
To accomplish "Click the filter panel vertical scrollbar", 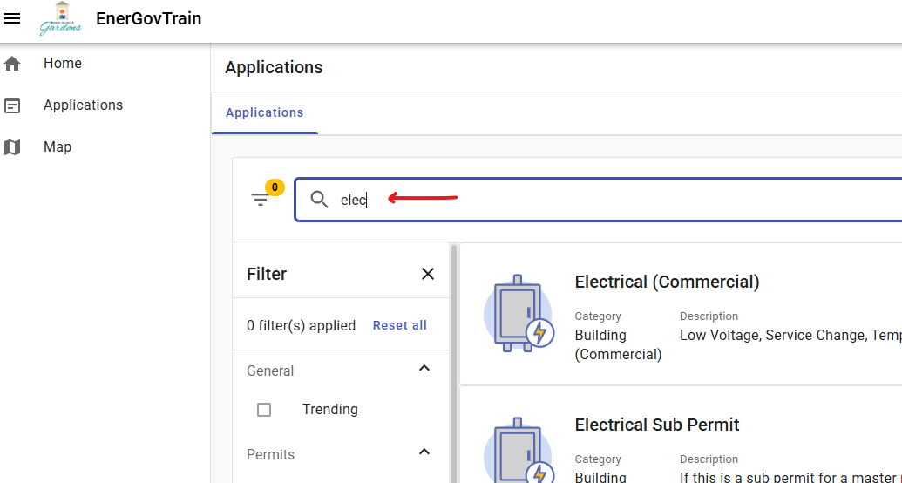I will [x=453, y=362].
